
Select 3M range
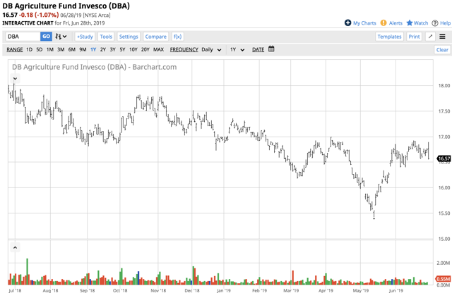coord(61,49)
